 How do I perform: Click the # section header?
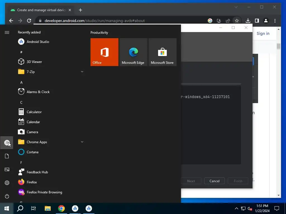coord(21,52)
